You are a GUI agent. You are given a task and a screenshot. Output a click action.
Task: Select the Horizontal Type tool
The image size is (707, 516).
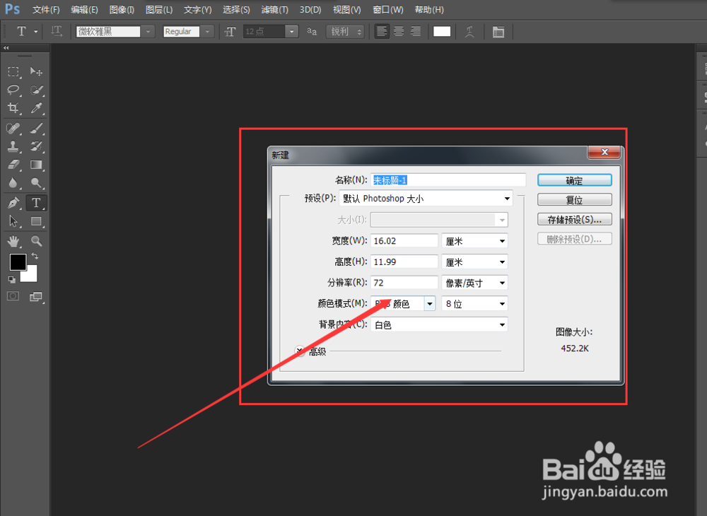36,203
